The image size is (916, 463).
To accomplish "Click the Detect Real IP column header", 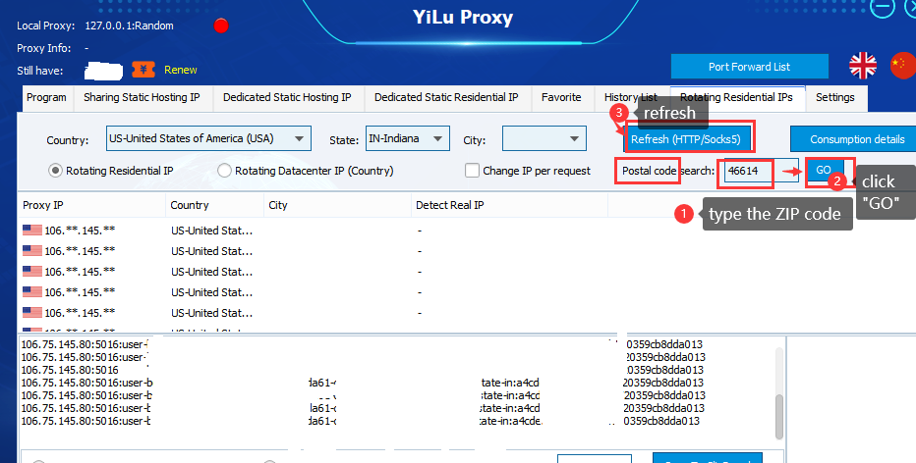I will (x=509, y=205).
